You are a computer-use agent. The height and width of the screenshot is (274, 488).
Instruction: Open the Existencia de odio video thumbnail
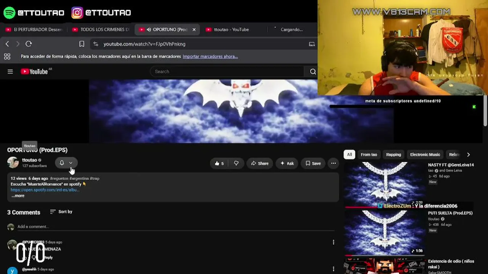pyautogui.click(x=384, y=266)
